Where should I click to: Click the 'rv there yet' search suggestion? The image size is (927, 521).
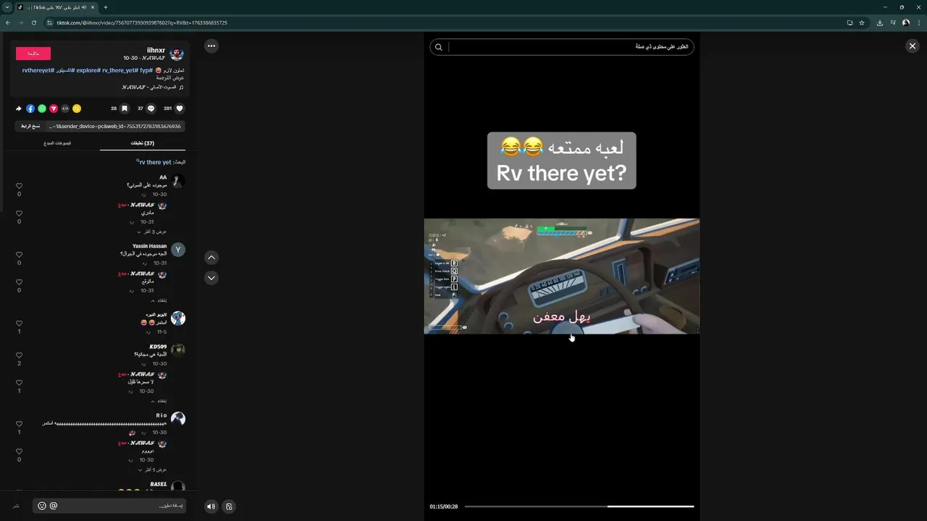tap(155, 162)
